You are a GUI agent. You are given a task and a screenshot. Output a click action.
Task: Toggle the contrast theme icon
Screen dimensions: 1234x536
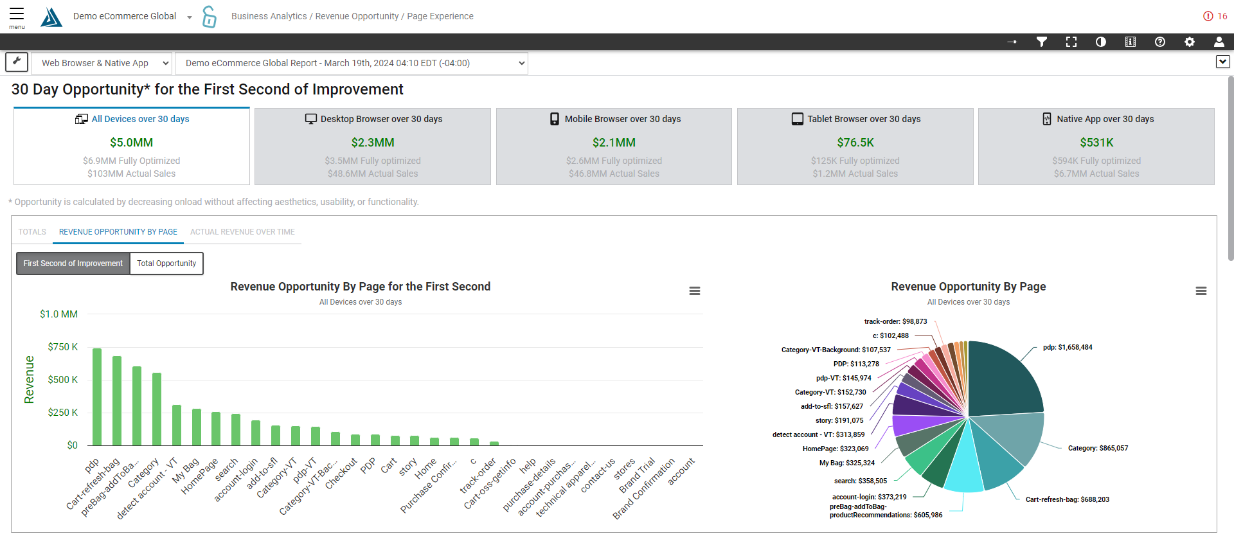click(x=1101, y=42)
